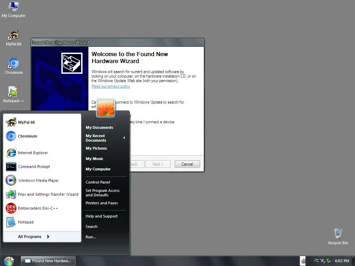Select Chromium desktop shortcut
The height and width of the screenshot is (266, 355).
pos(14,66)
